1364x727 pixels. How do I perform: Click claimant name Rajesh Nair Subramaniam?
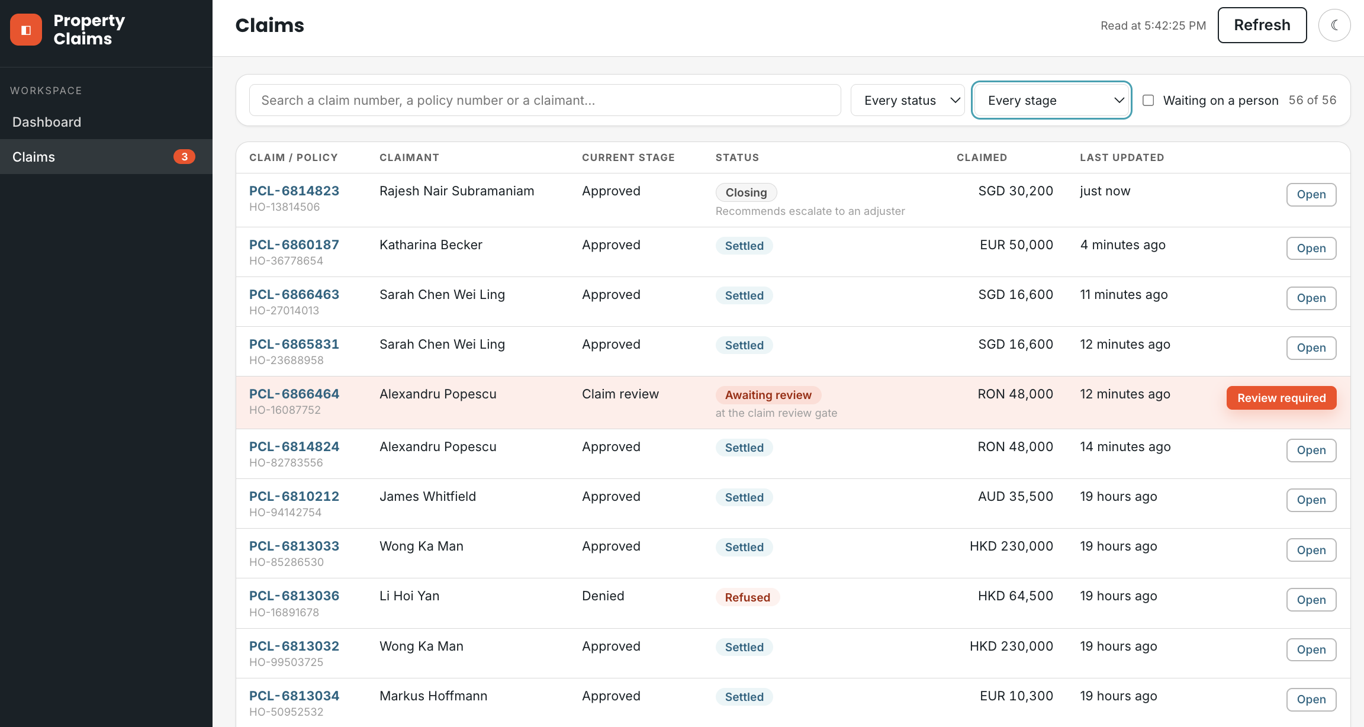click(x=456, y=191)
